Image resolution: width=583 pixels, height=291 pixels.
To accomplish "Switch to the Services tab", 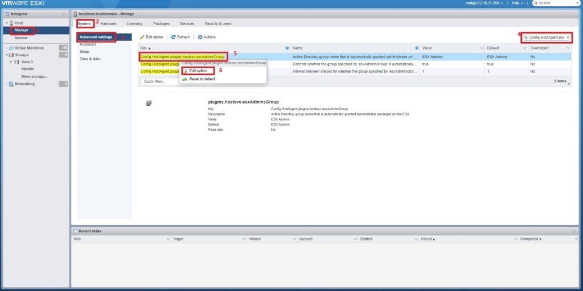I will click(187, 23).
